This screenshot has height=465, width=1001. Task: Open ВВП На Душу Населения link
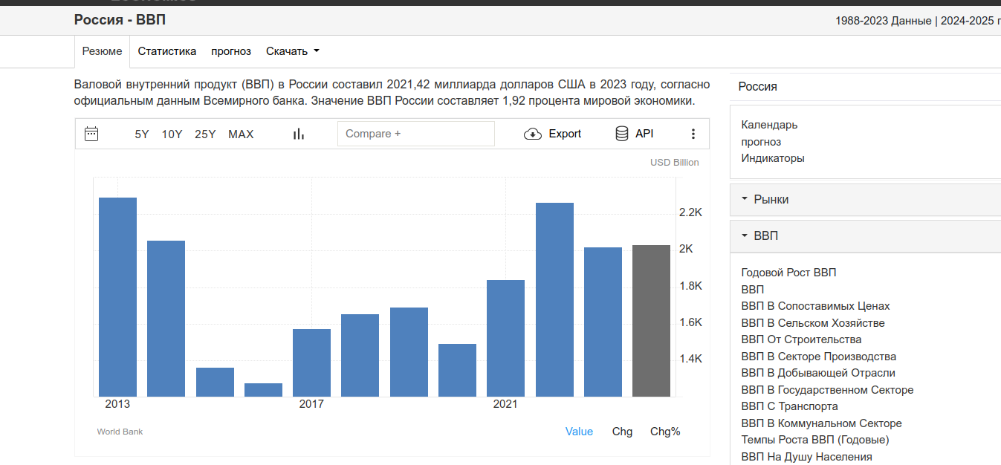coord(806,457)
